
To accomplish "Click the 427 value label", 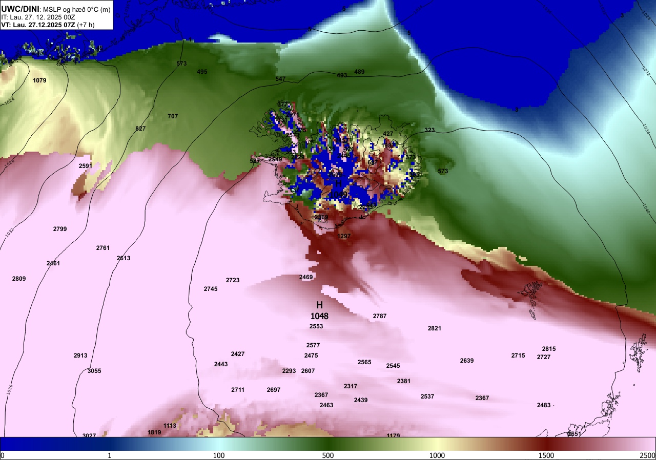I will pos(388,134).
